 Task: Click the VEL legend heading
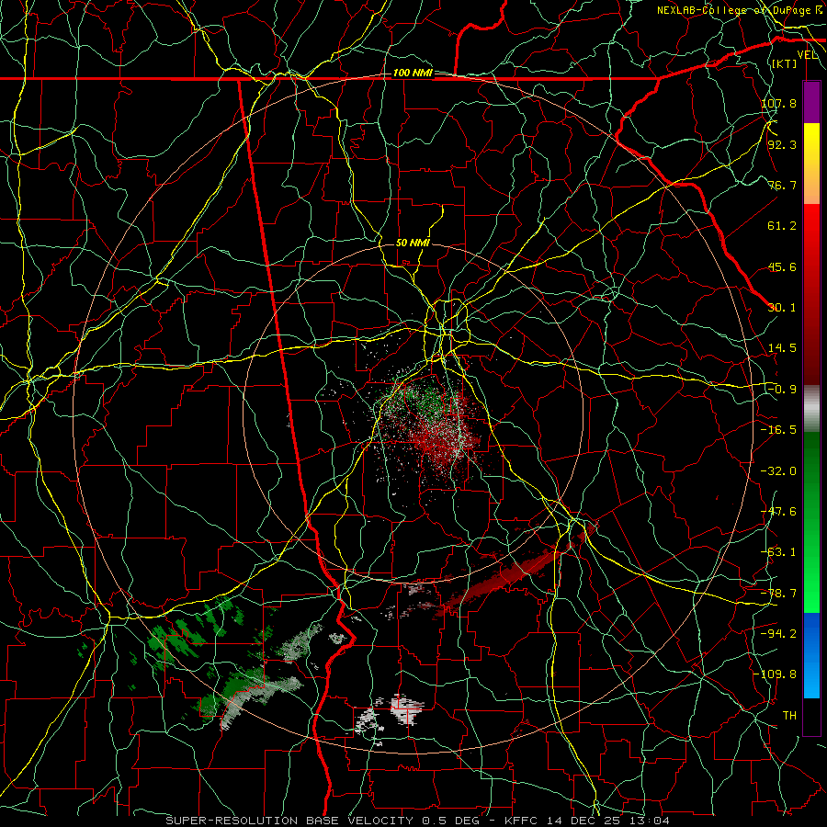[x=808, y=55]
